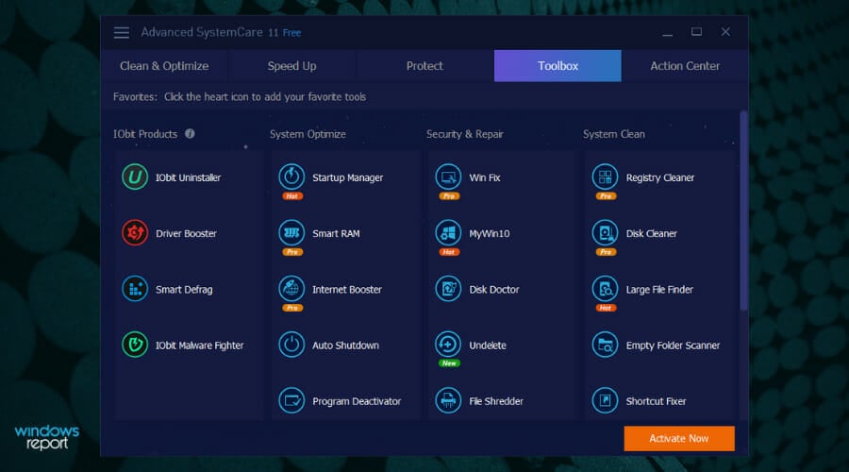Click the Auto Shutdown power icon
Viewport: 849px width, 472px height.
click(291, 345)
